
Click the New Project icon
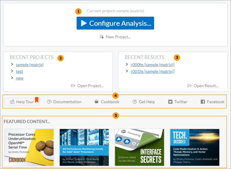[102, 37]
